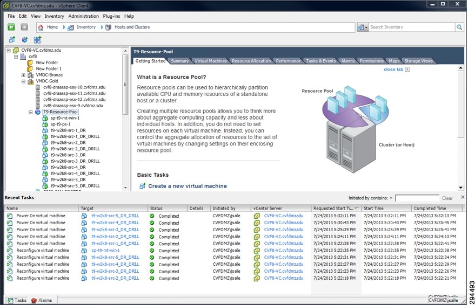Screen dimensions: 475x305
Task: Open the Storage Views tab
Action: [419, 61]
